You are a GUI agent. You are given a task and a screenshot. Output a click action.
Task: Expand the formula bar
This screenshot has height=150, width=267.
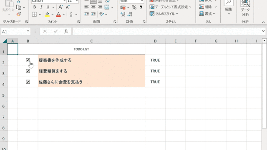point(263,31)
